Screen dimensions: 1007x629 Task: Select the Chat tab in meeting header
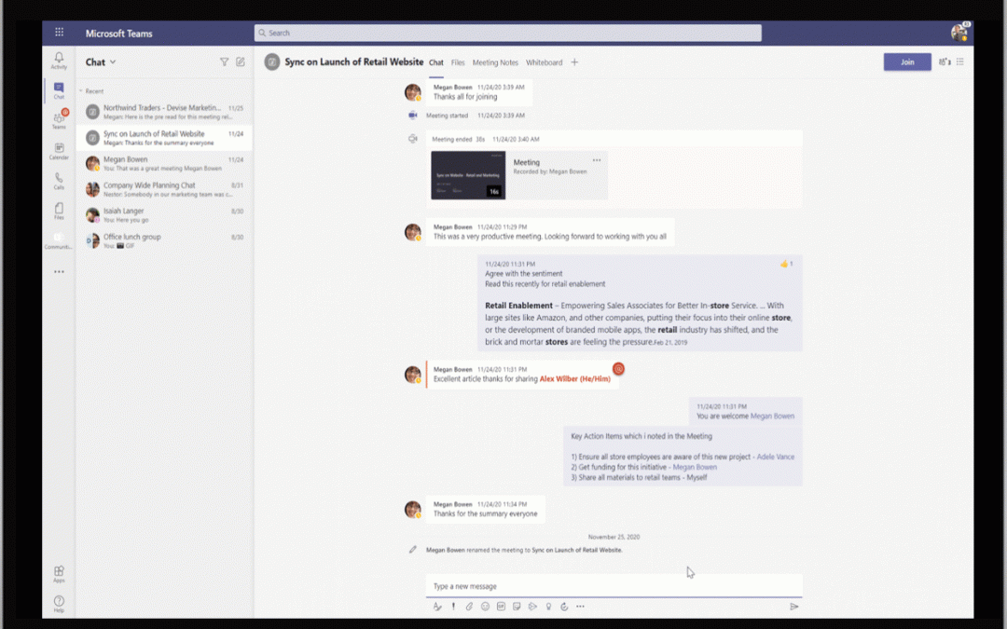[436, 62]
